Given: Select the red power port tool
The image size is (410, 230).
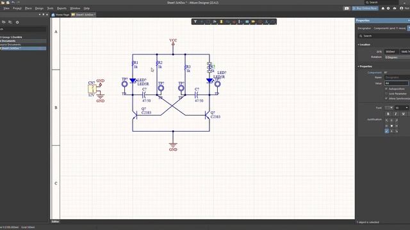Looking at the screenshot, I should coord(234,22).
